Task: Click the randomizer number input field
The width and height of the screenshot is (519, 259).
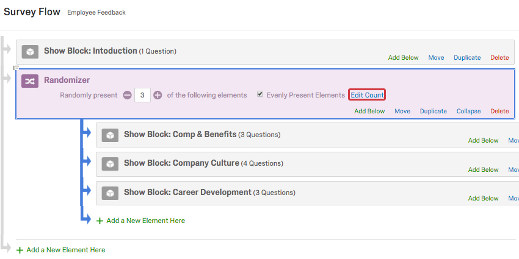Action: [x=142, y=95]
